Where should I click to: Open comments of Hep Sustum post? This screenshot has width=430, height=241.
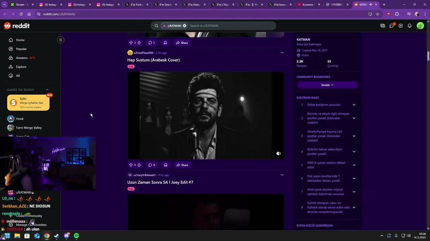152,165
